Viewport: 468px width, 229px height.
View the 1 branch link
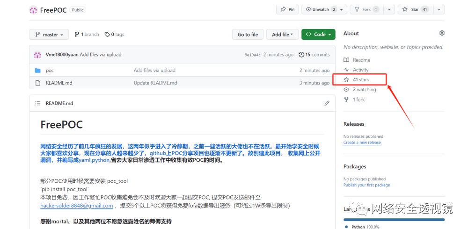click(x=87, y=35)
